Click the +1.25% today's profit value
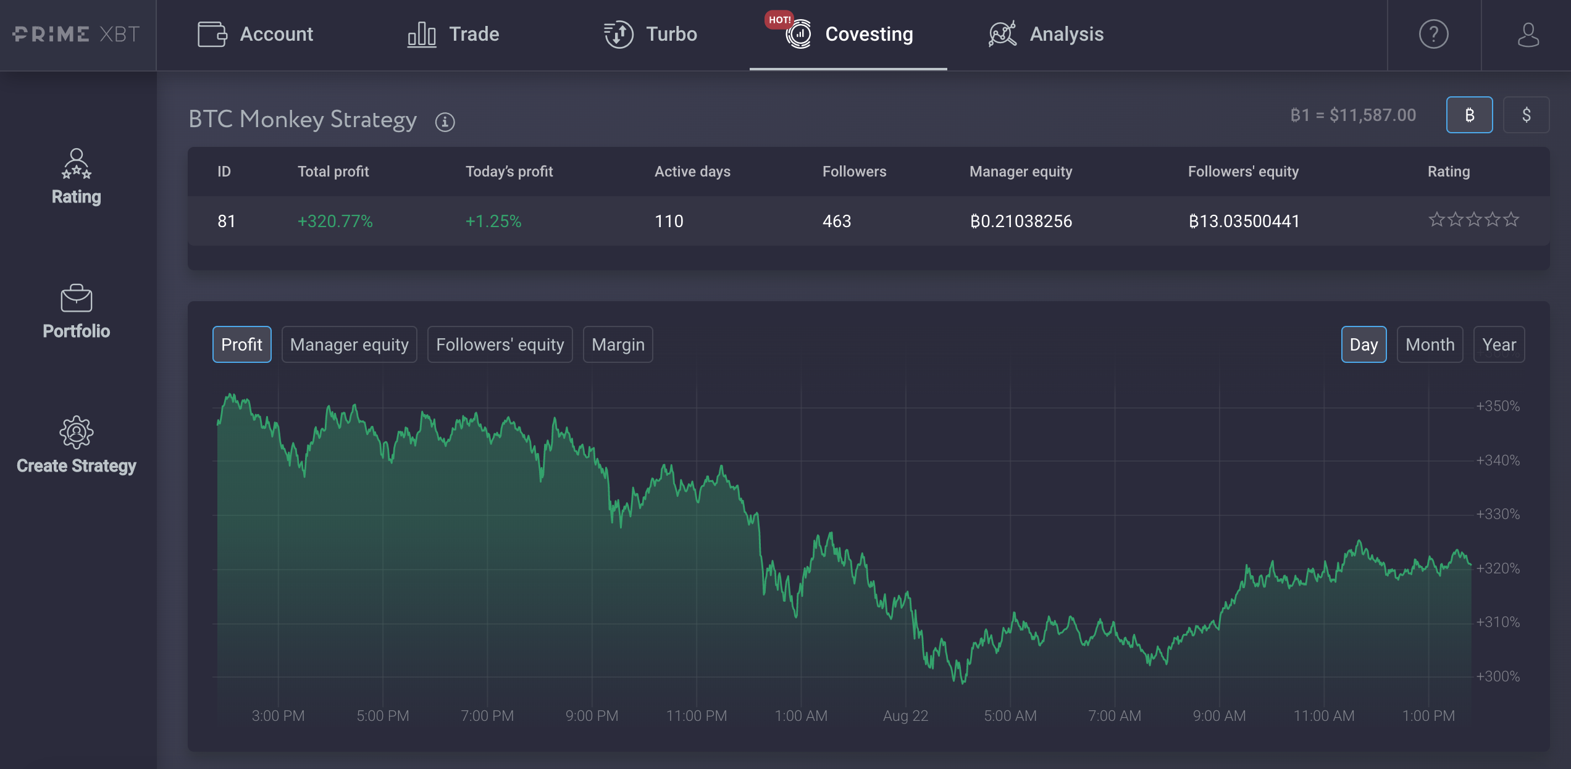This screenshot has width=1571, height=769. (x=493, y=221)
